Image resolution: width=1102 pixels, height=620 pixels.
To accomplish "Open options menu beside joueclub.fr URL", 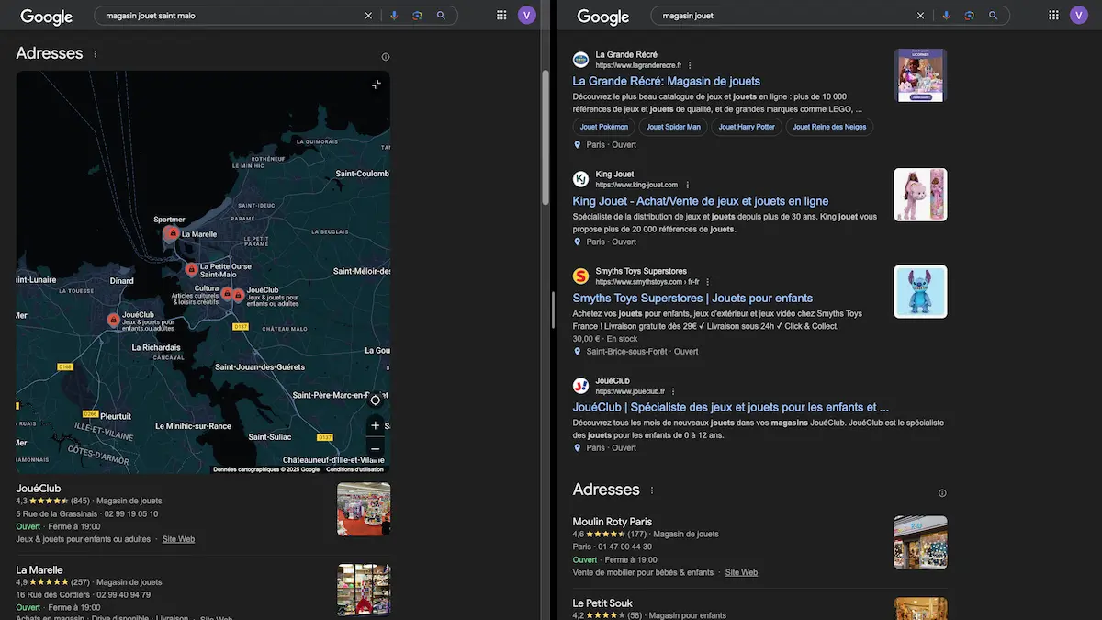I will [673, 391].
